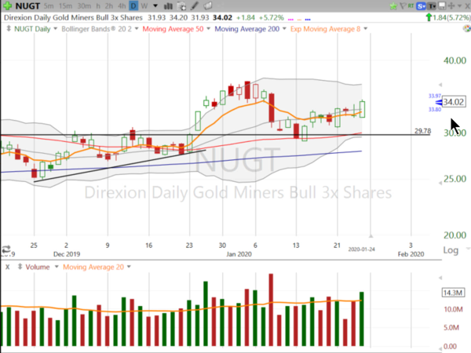Click the green up arrow change indicator
471x353 pixels.
(429, 17)
